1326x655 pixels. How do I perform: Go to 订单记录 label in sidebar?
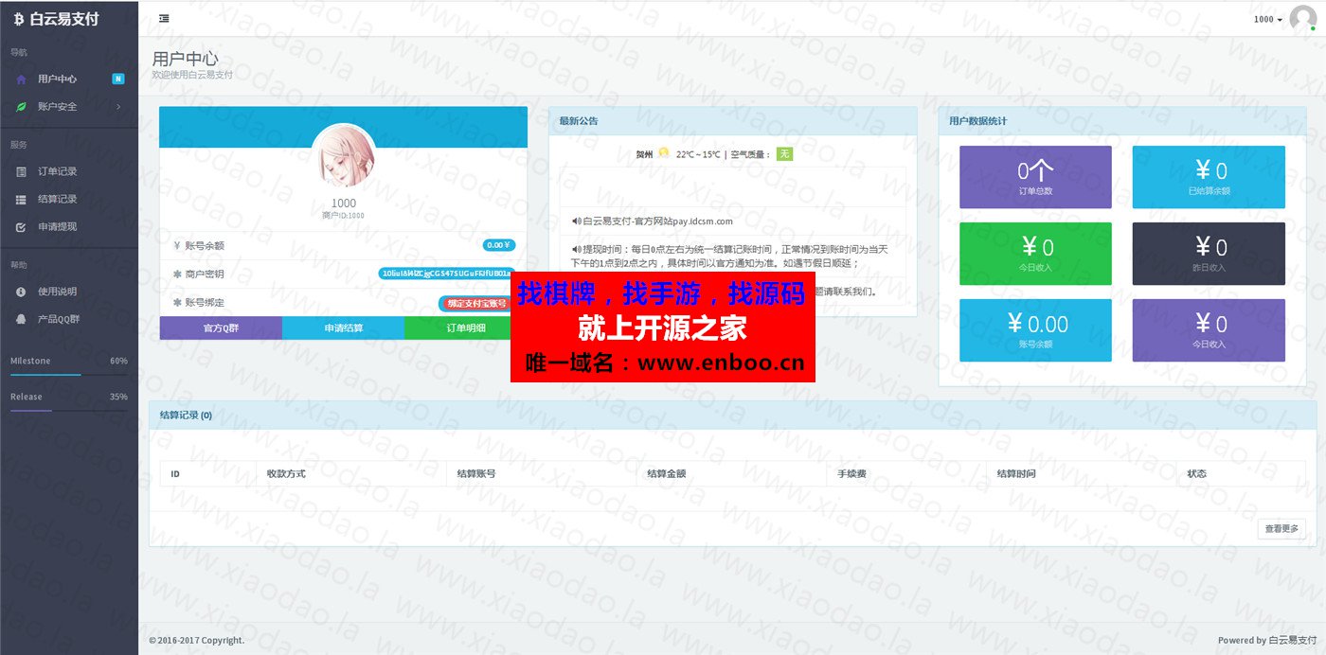57,172
